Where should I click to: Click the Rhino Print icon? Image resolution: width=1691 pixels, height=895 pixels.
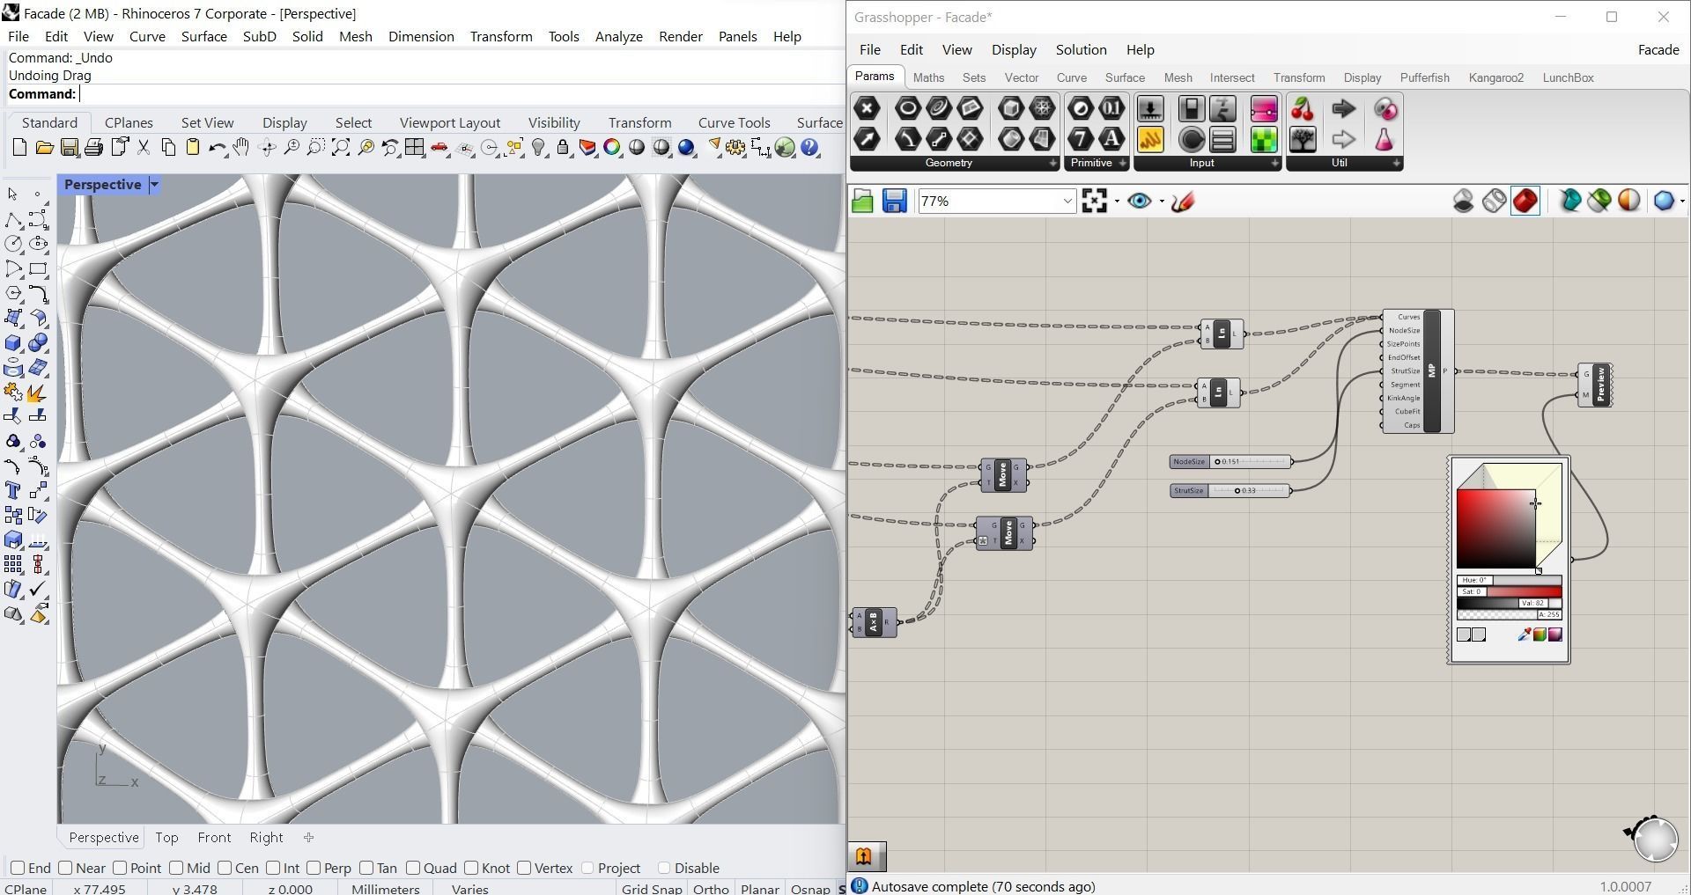[94, 148]
